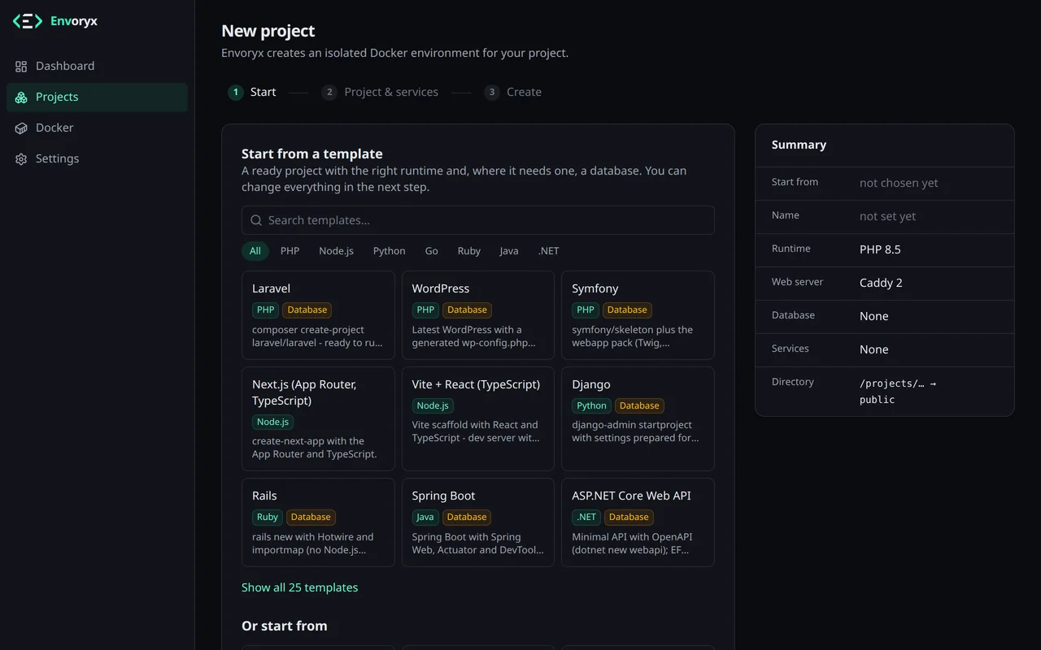The image size is (1041, 650).
Task: Filter templates by Java
Action: click(x=509, y=251)
